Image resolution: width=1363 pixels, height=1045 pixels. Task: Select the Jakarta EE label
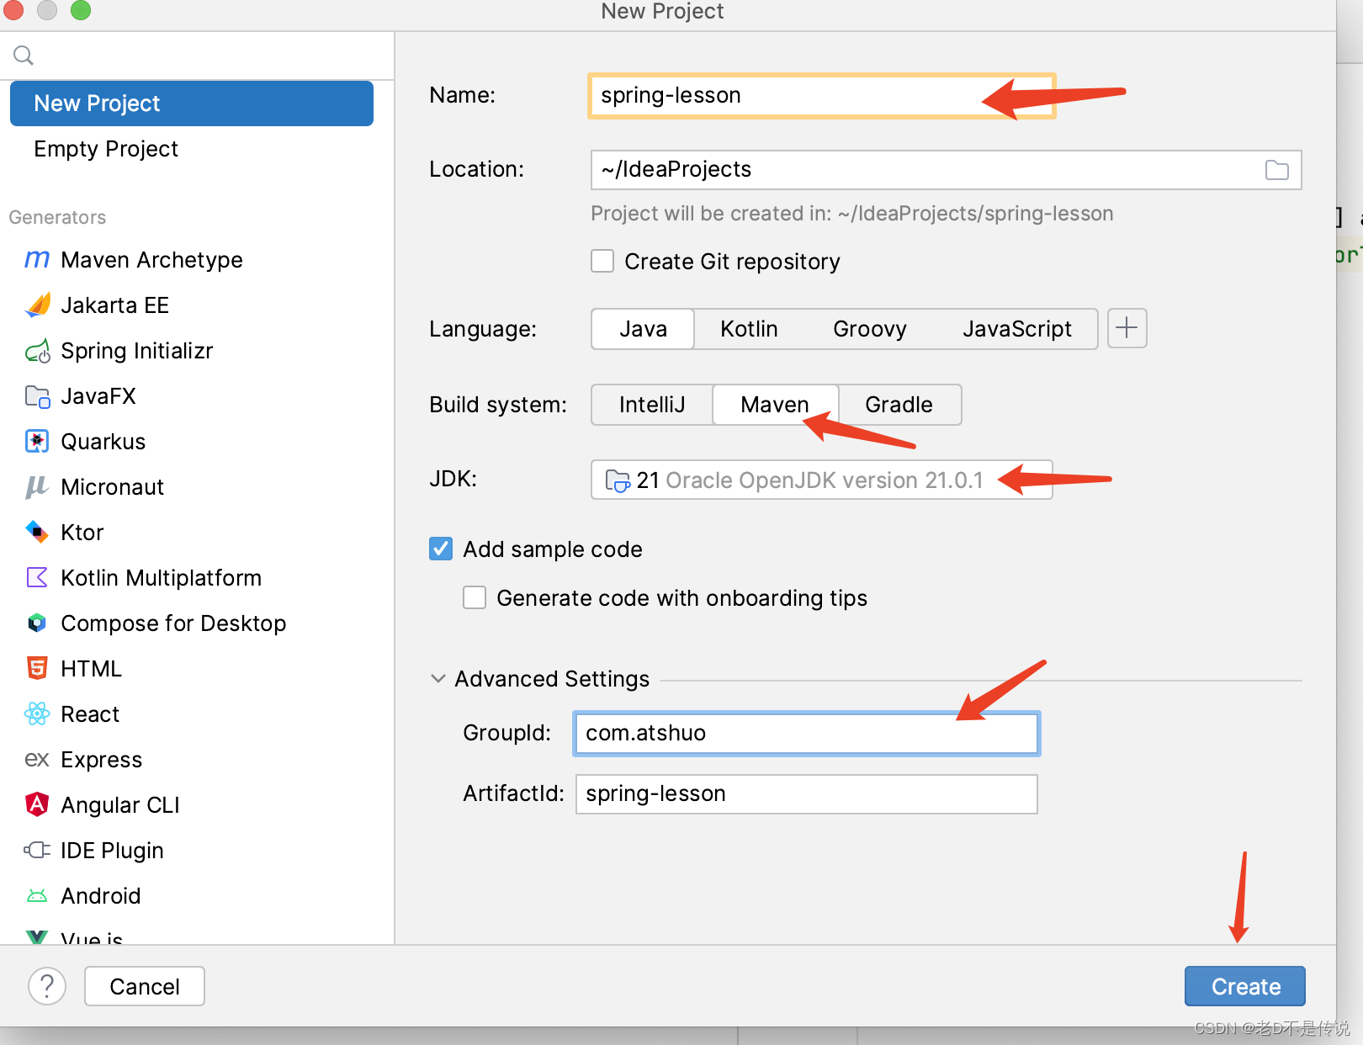click(115, 305)
